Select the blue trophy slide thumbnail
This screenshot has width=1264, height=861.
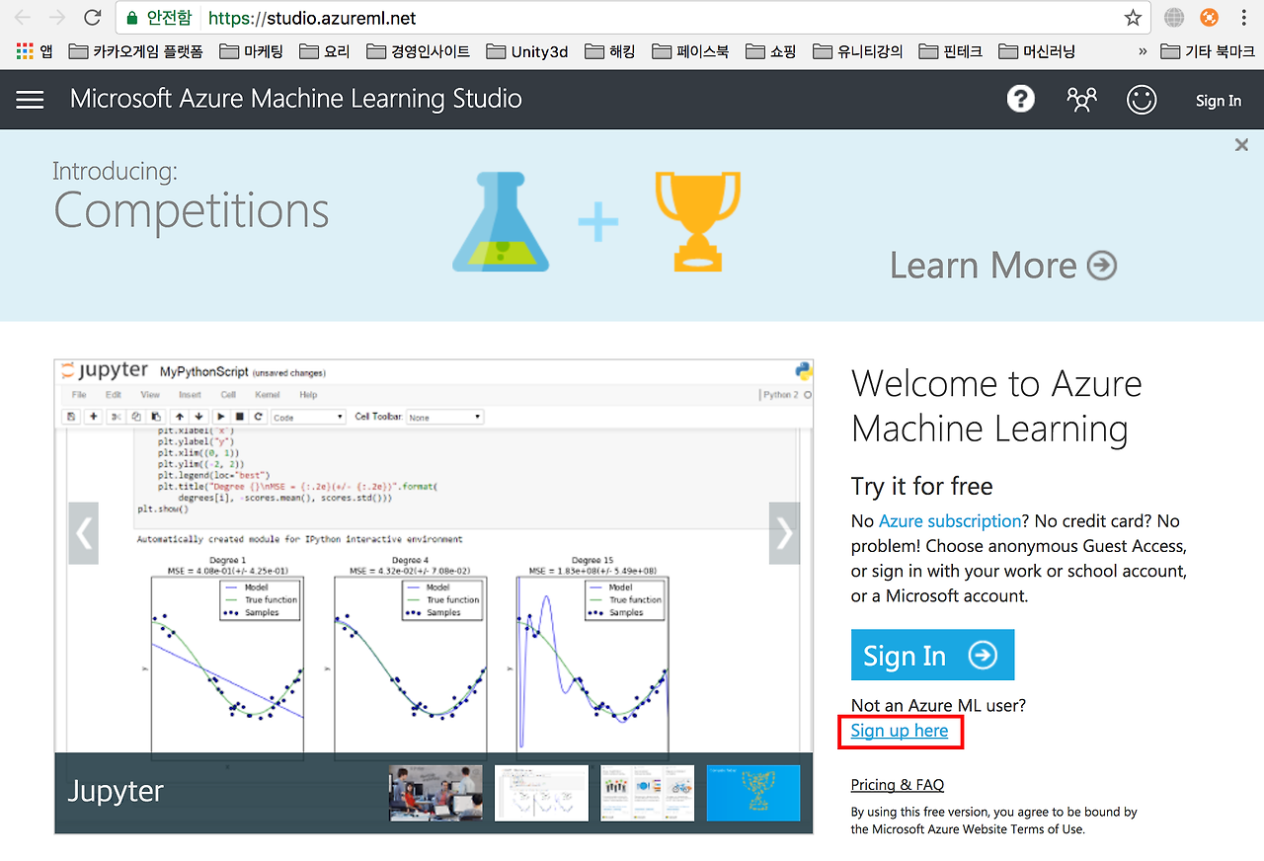pos(753,793)
